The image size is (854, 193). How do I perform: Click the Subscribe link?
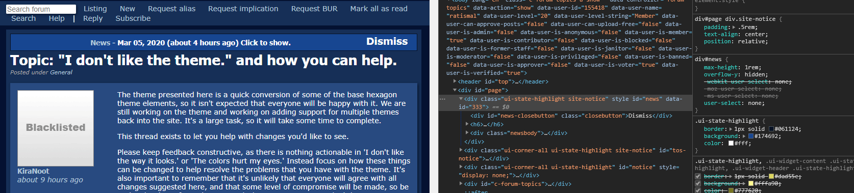pos(133,18)
